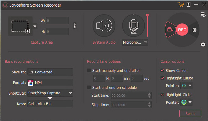Click the shopping cart purchase icon
Image resolution: width=208 pixels, height=121 pixels.
(181, 5)
